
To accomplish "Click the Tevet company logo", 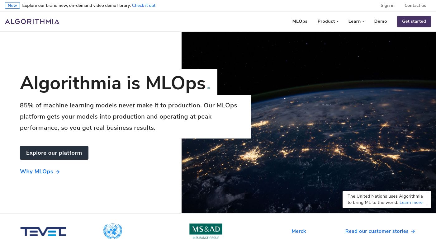I will [x=43, y=231].
